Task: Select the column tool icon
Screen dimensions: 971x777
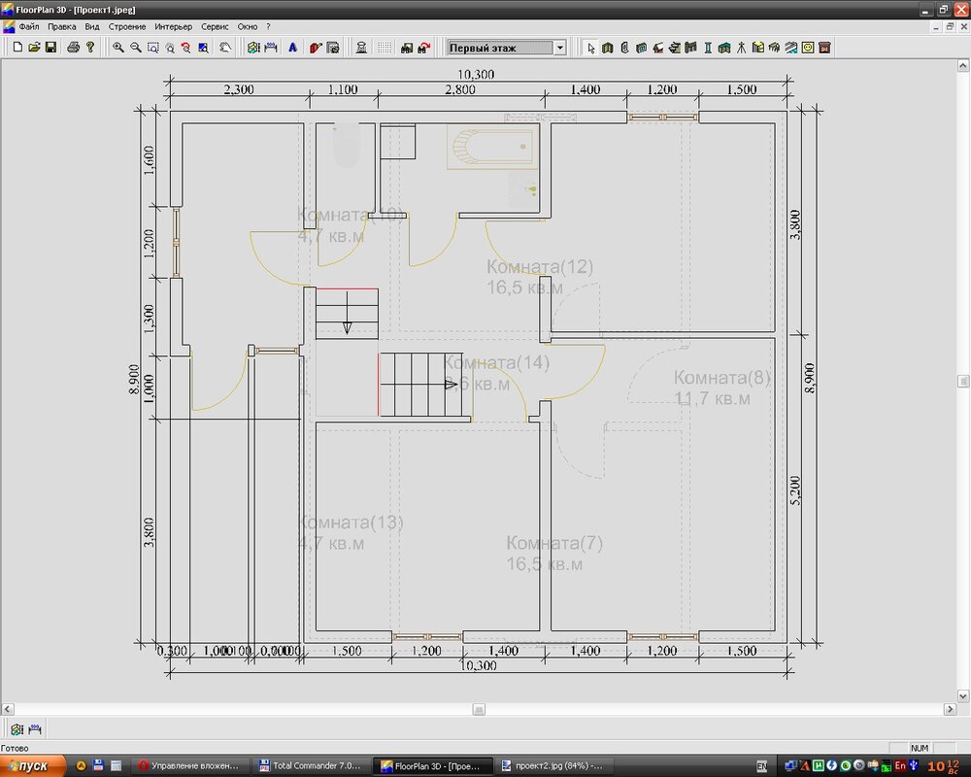Action: point(708,47)
